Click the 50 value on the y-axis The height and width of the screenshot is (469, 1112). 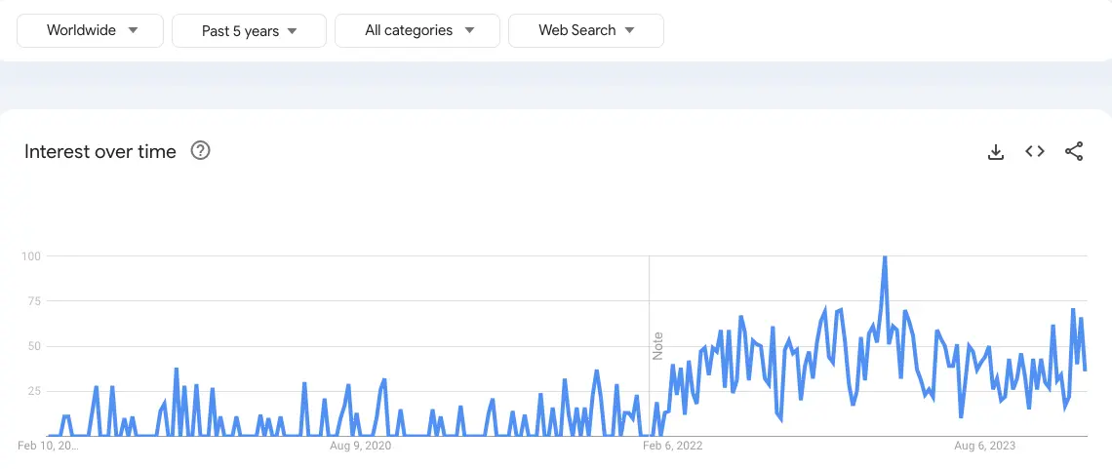click(x=33, y=346)
